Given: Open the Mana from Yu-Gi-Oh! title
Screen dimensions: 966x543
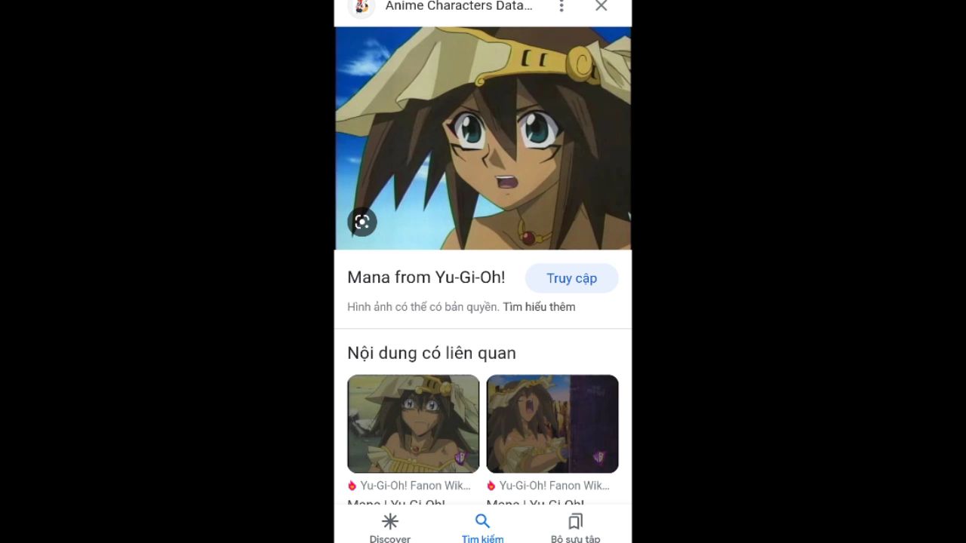Looking at the screenshot, I should click(426, 278).
